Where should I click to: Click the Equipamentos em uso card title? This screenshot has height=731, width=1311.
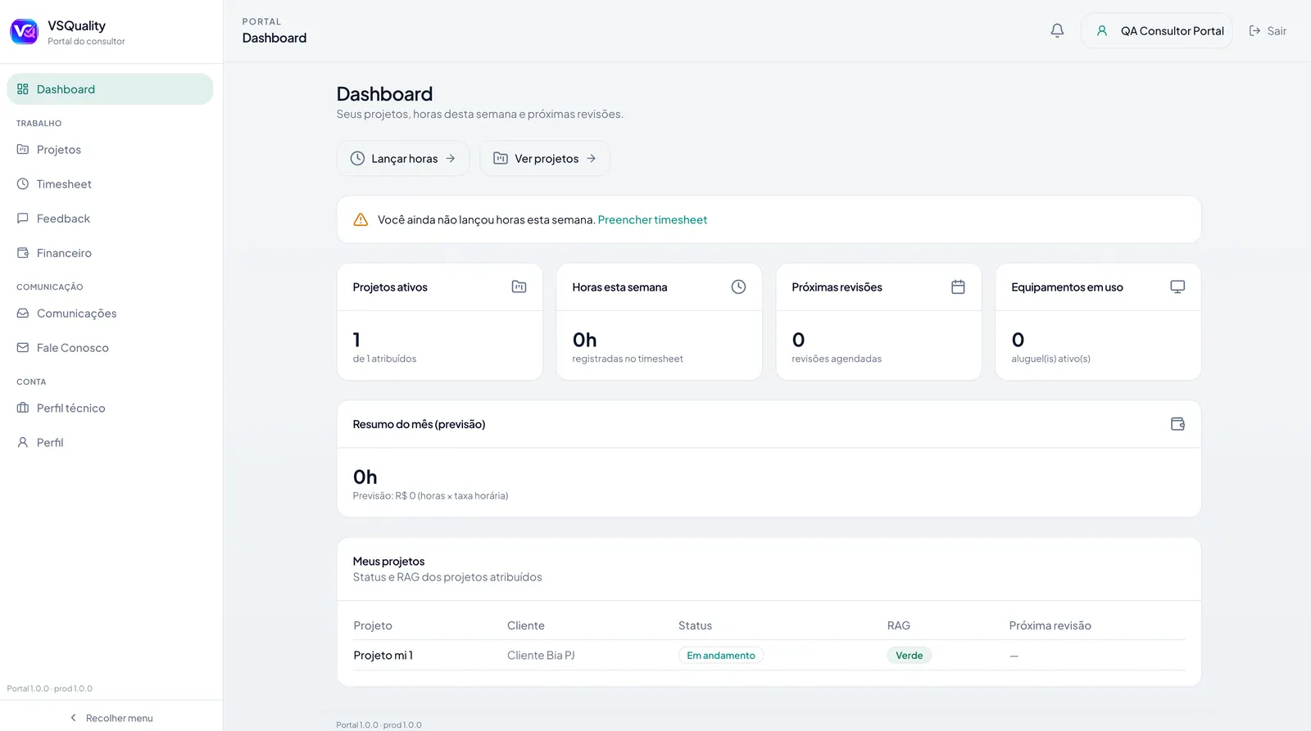[x=1067, y=287]
